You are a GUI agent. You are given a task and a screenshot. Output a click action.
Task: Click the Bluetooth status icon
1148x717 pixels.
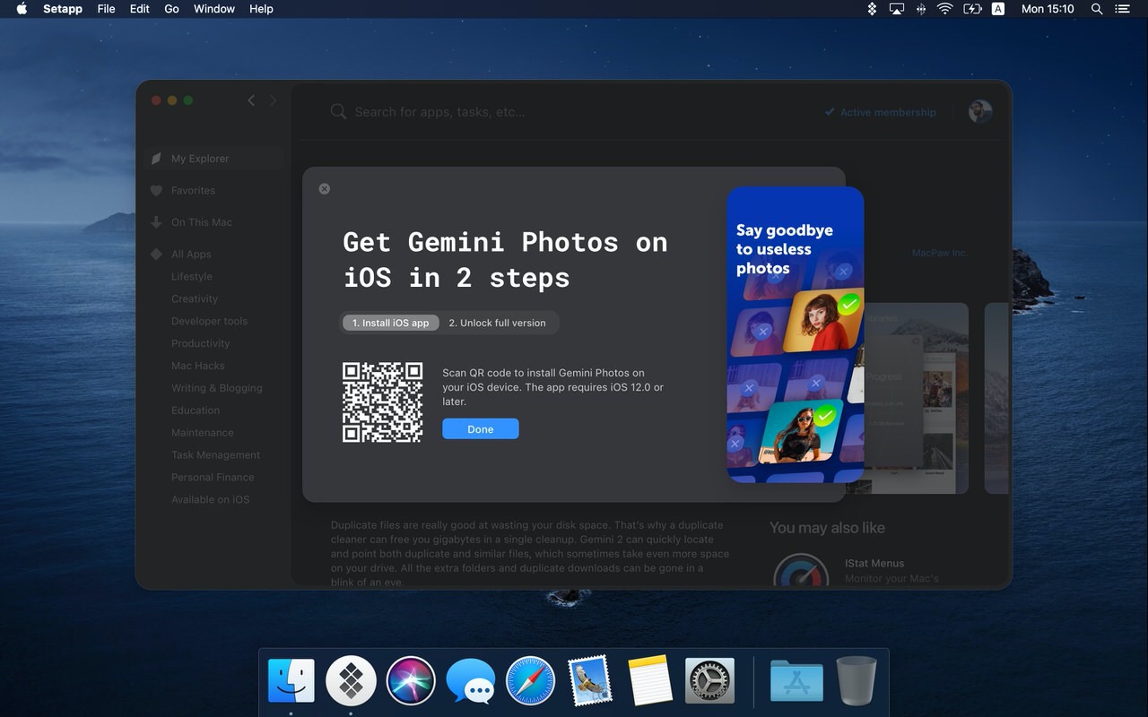921,9
